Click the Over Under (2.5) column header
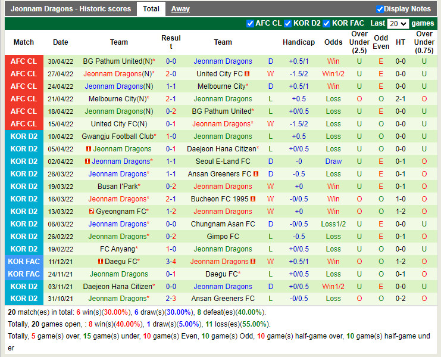Viewport: 441px width, 357px height. (359, 42)
